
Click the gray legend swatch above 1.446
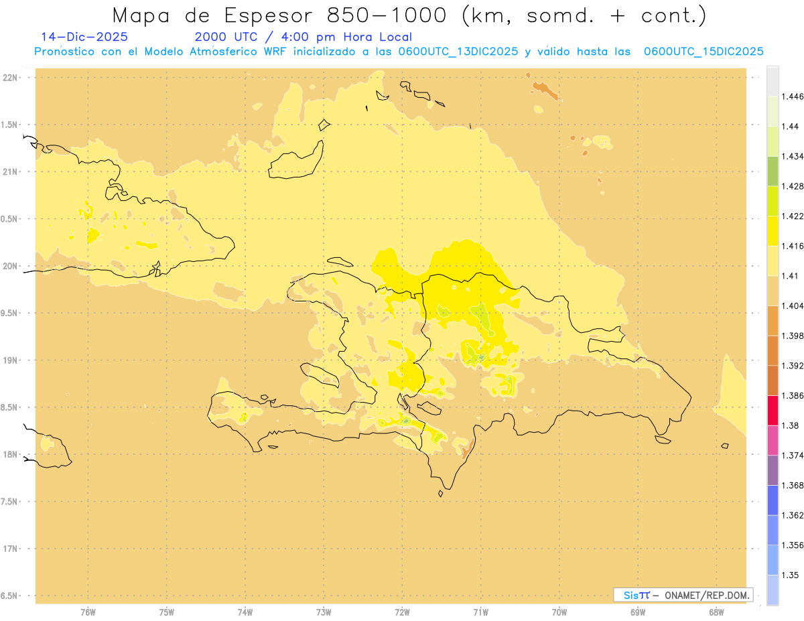coord(773,81)
